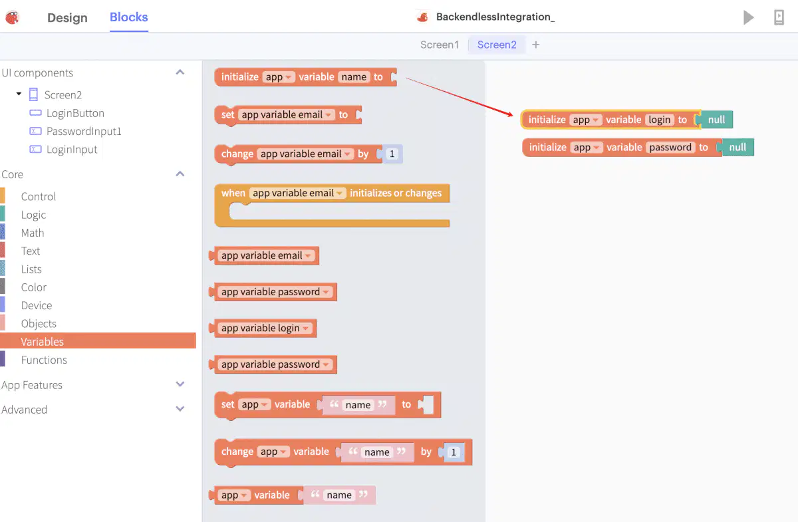Select the Variables blocks category
Image resolution: width=798 pixels, height=522 pixels.
click(98, 341)
